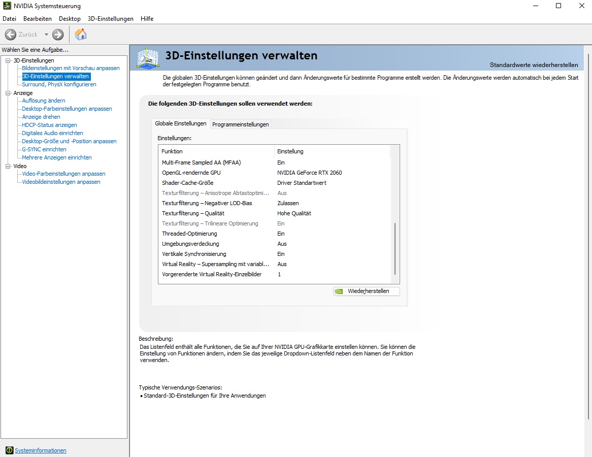Click the Wiederherstellen button

click(x=366, y=291)
